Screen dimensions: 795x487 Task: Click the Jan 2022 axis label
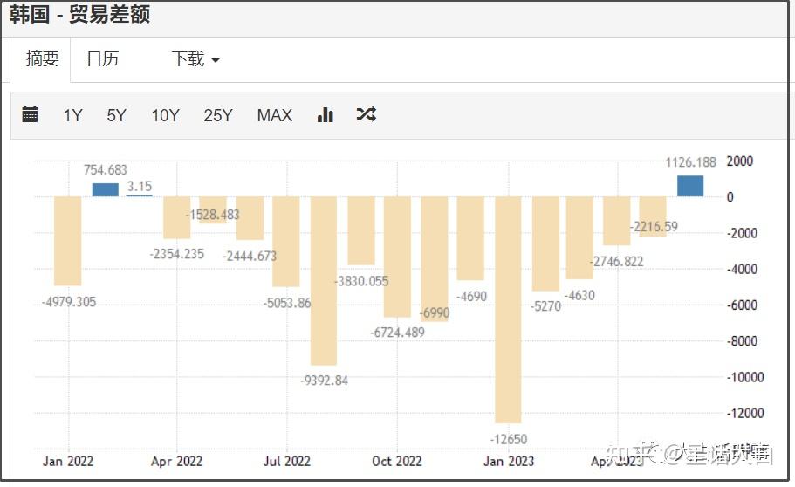pos(68,461)
